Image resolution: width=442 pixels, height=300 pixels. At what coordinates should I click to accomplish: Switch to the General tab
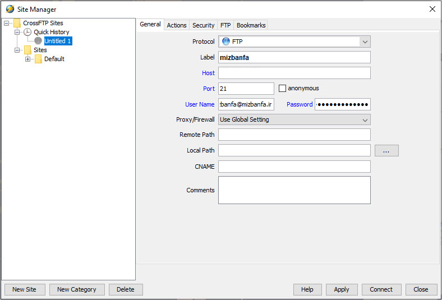[x=150, y=24]
